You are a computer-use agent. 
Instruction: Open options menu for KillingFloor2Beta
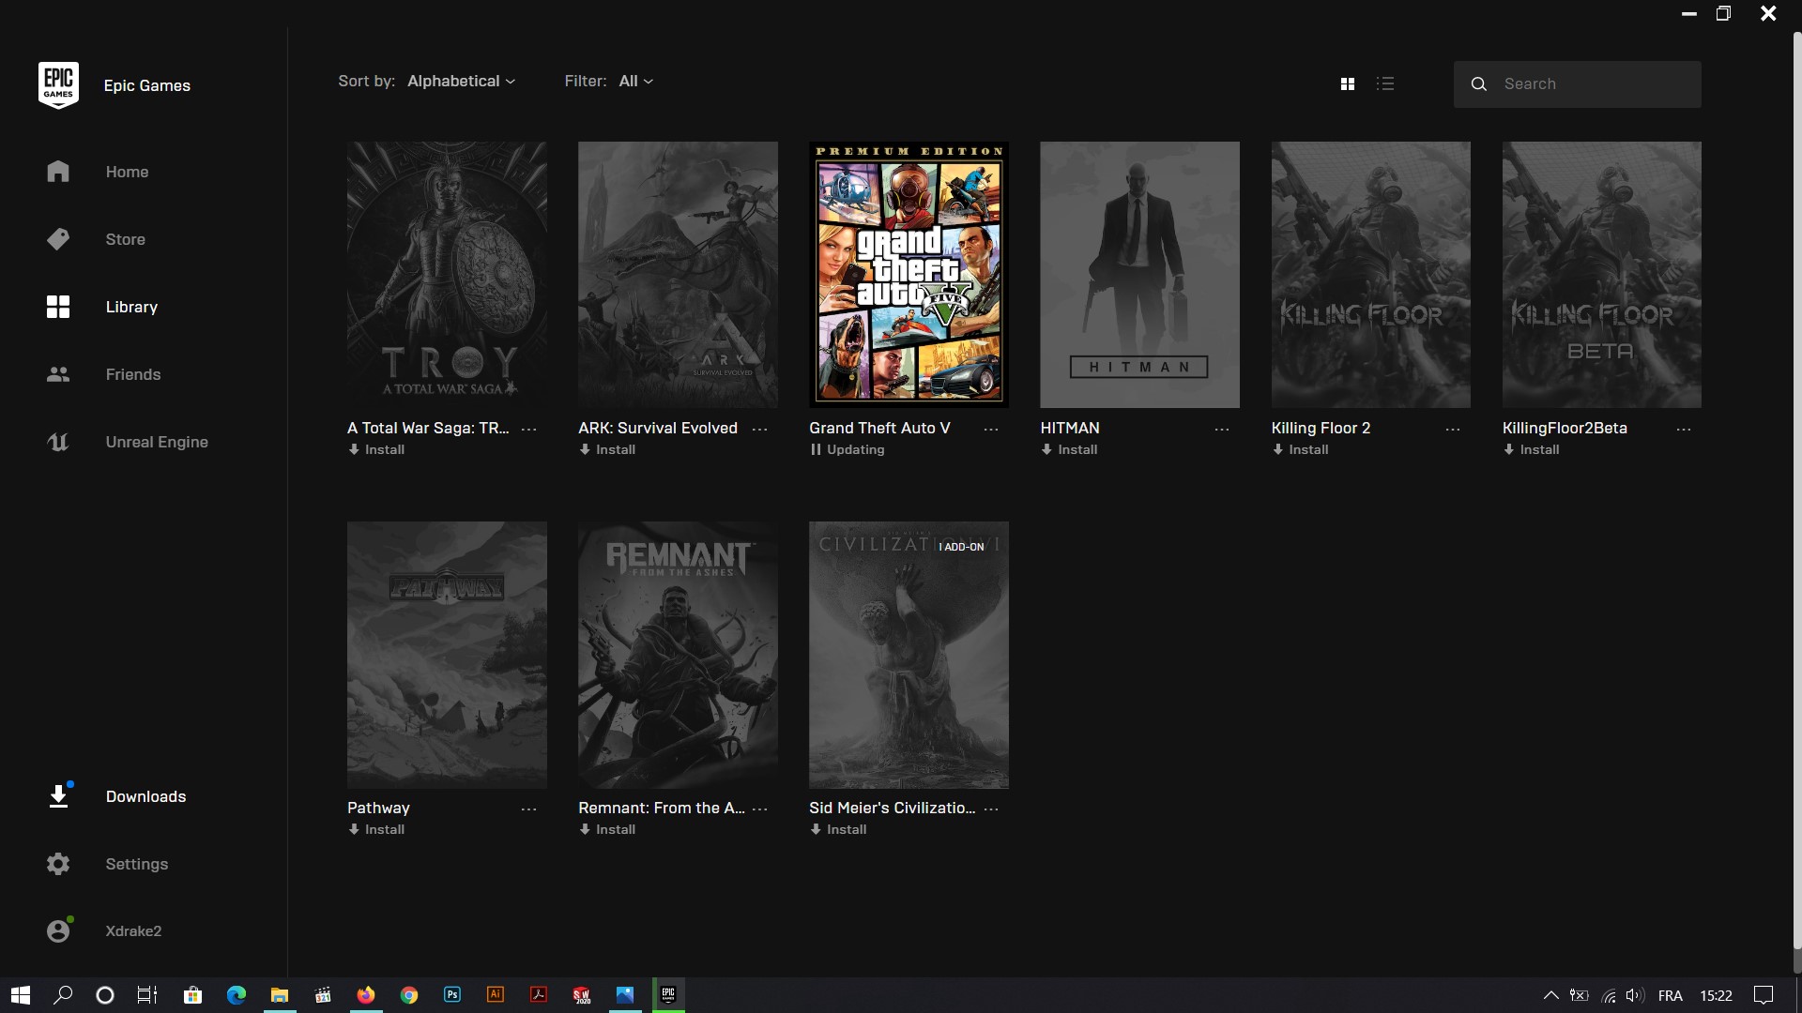[x=1684, y=429]
